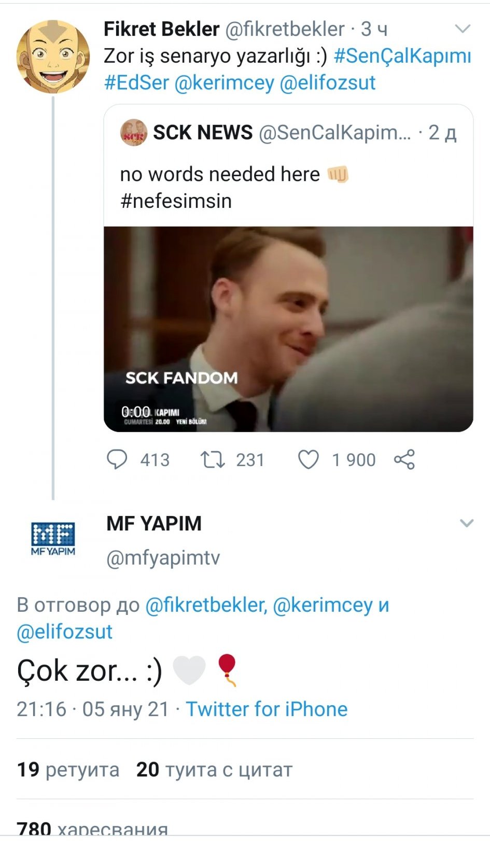Open the @fikretbekler link in reply header
This screenshot has height=841, width=490.
(x=205, y=605)
